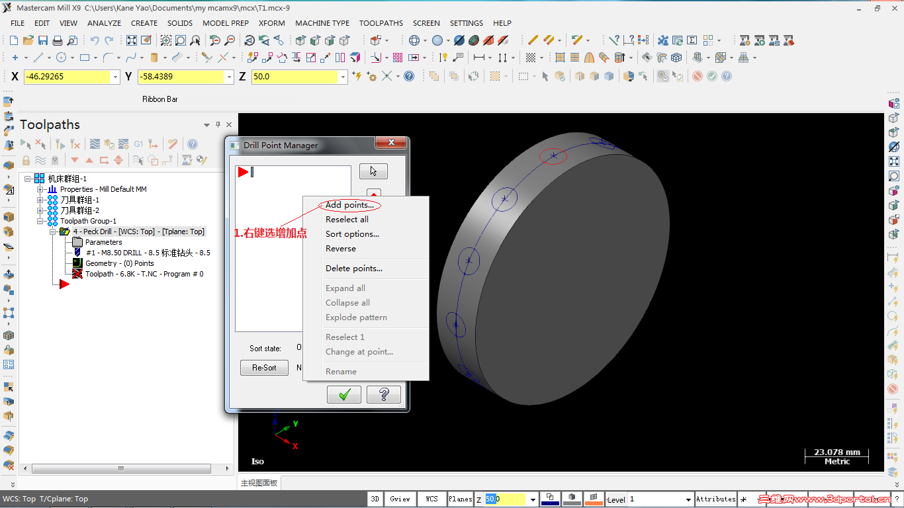
Task: Click the question mark help button in dialog
Action: click(x=384, y=395)
